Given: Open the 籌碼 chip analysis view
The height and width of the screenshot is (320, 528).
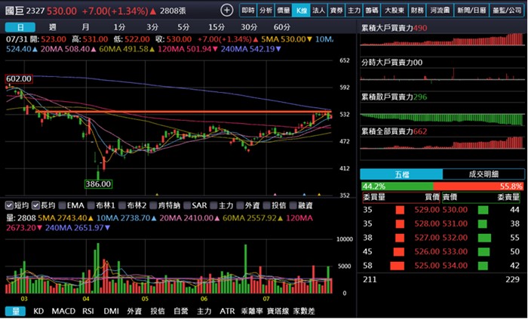Looking at the screenshot, I should (373, 11).
